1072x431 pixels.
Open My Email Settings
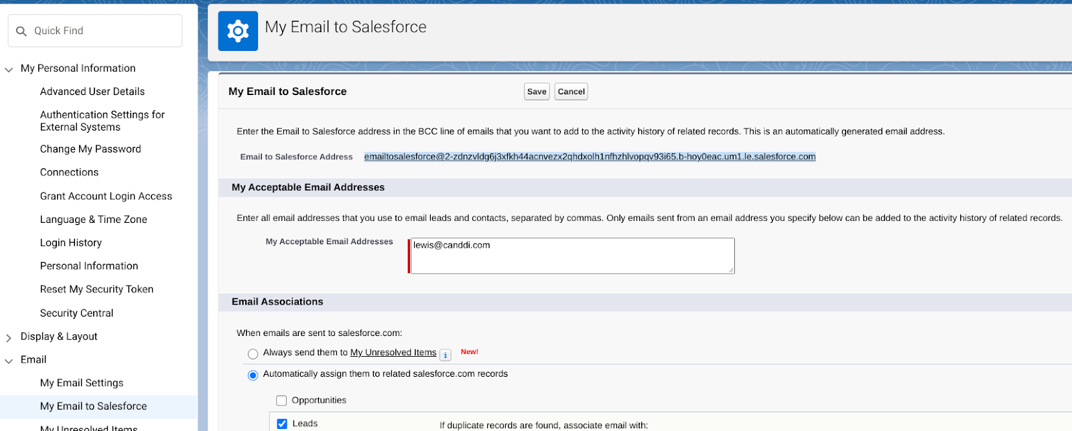pos(82,383)
